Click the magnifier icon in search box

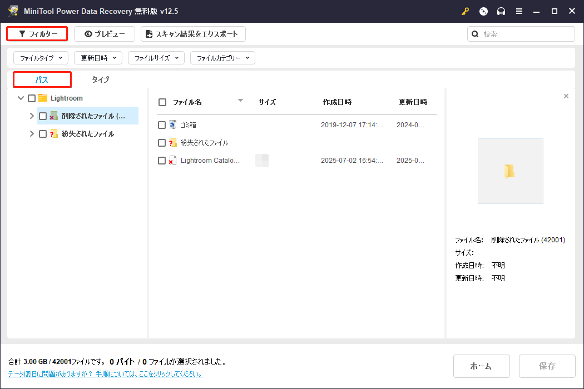475,34
